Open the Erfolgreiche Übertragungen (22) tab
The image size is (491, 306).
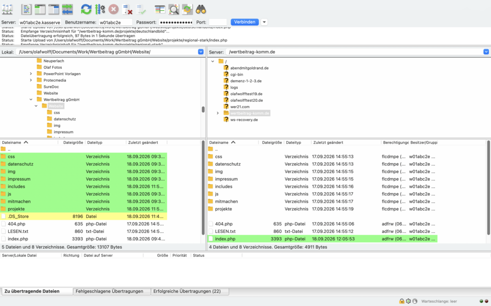190,291
